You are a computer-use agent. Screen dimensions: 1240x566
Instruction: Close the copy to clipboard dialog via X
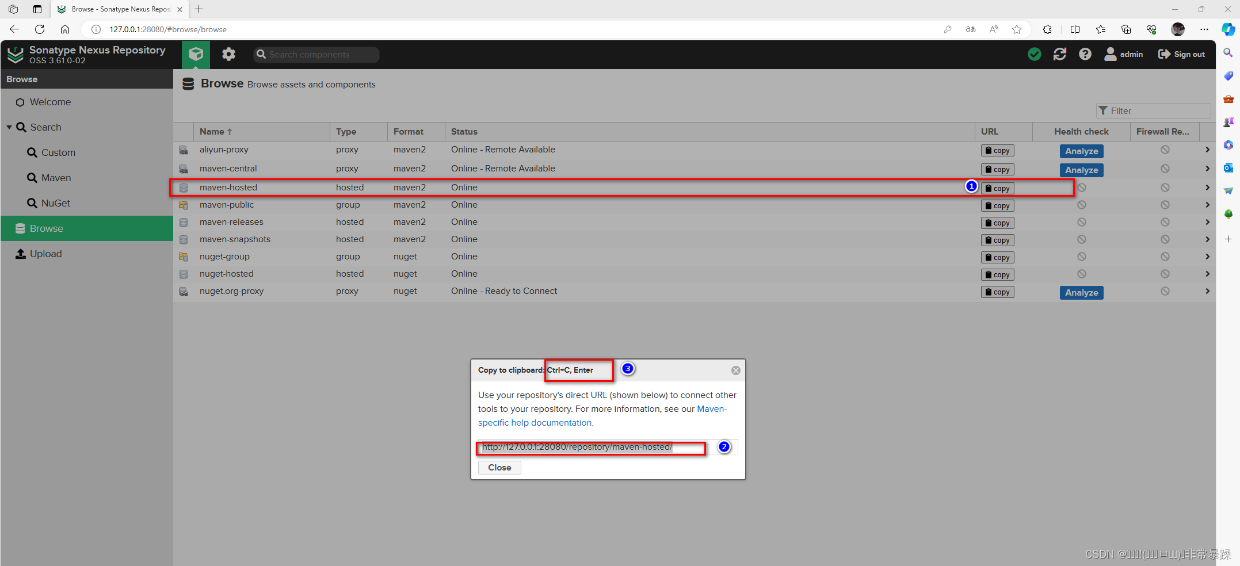point(735,370)
